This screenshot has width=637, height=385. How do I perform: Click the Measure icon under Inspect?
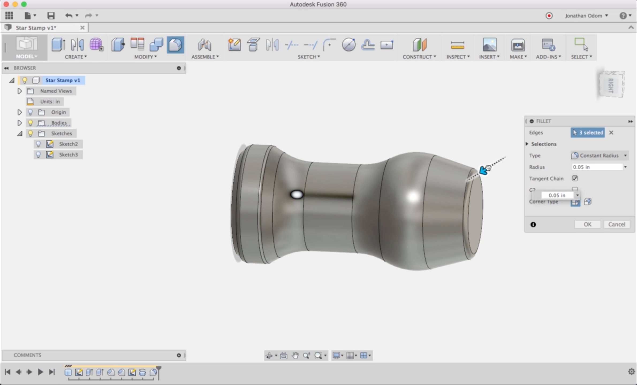coord(457,45)
